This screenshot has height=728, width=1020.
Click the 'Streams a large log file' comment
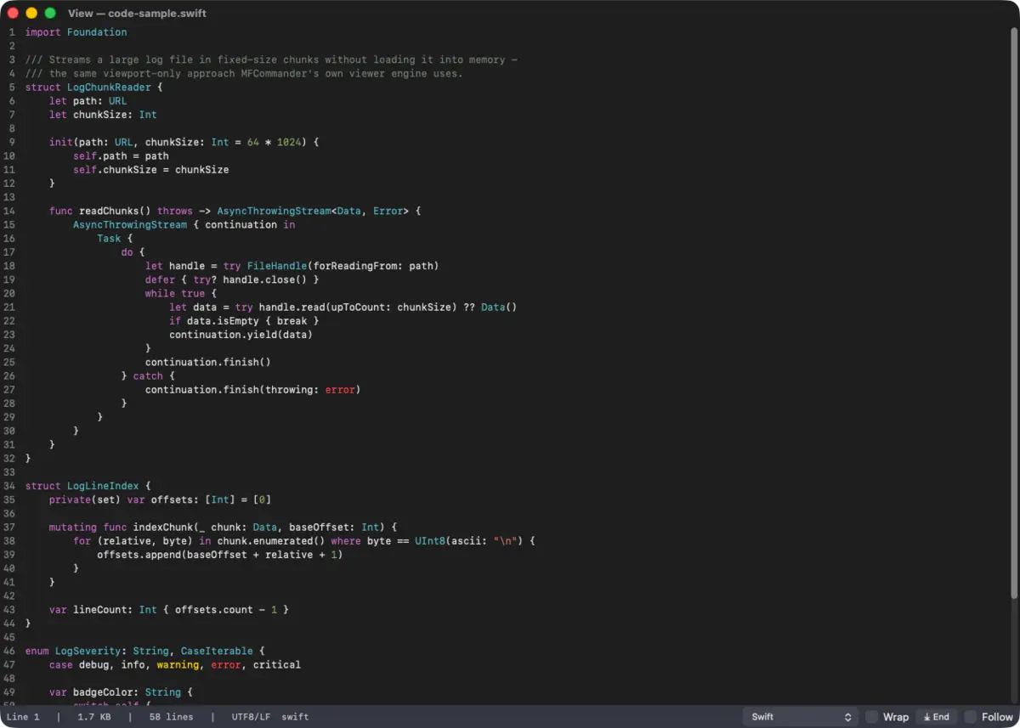[x=271, y=59]
